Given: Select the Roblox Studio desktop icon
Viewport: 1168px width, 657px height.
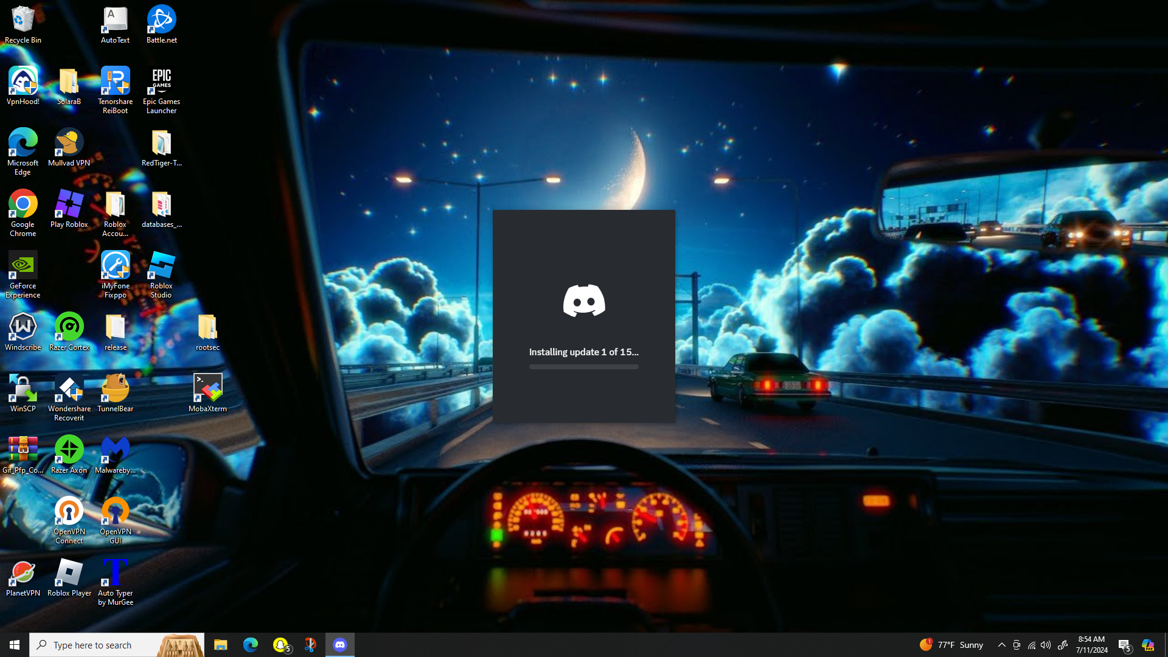Looking at the screenshot, I should tap(161, 274).
